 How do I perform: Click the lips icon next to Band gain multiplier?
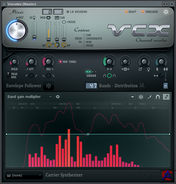point(58,97)
